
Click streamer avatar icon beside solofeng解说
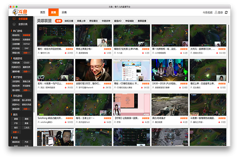39,122
